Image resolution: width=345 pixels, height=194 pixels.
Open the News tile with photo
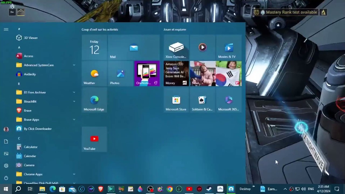coord(216,74)
